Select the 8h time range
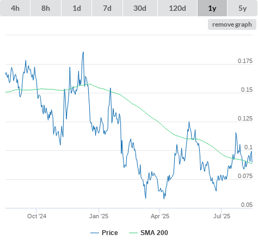The image size is (258, 247). [46, 8]
